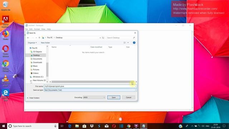Click the Up one level arrow
Image resolution: width=229 pixels, height=129 pixels.
39,38
